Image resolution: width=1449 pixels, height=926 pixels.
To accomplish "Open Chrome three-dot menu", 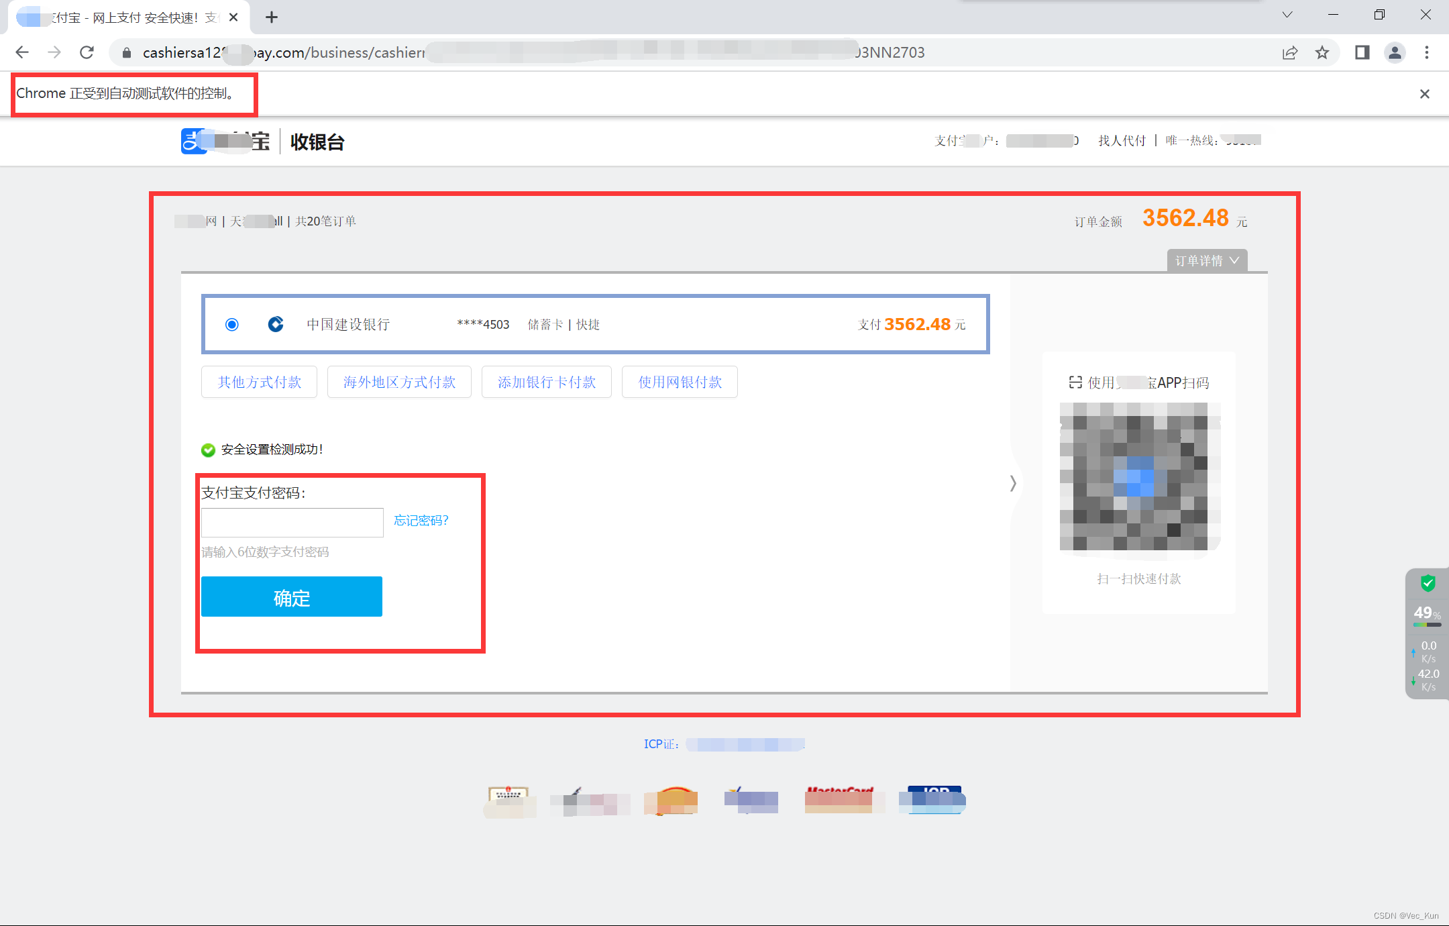I will (1427, 52).
